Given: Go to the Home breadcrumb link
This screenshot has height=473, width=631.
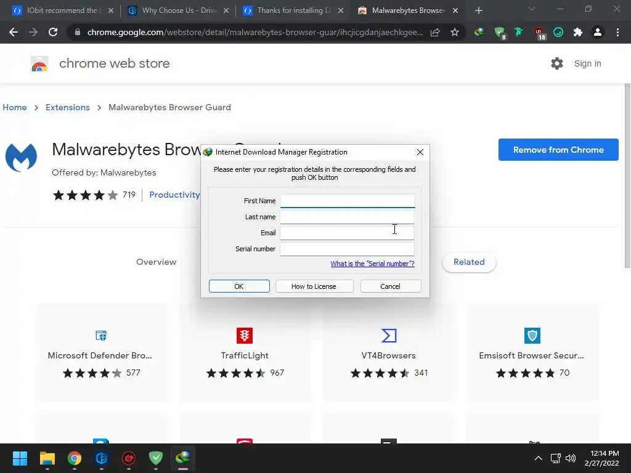Looking at the screenshot, I should 15,107.
